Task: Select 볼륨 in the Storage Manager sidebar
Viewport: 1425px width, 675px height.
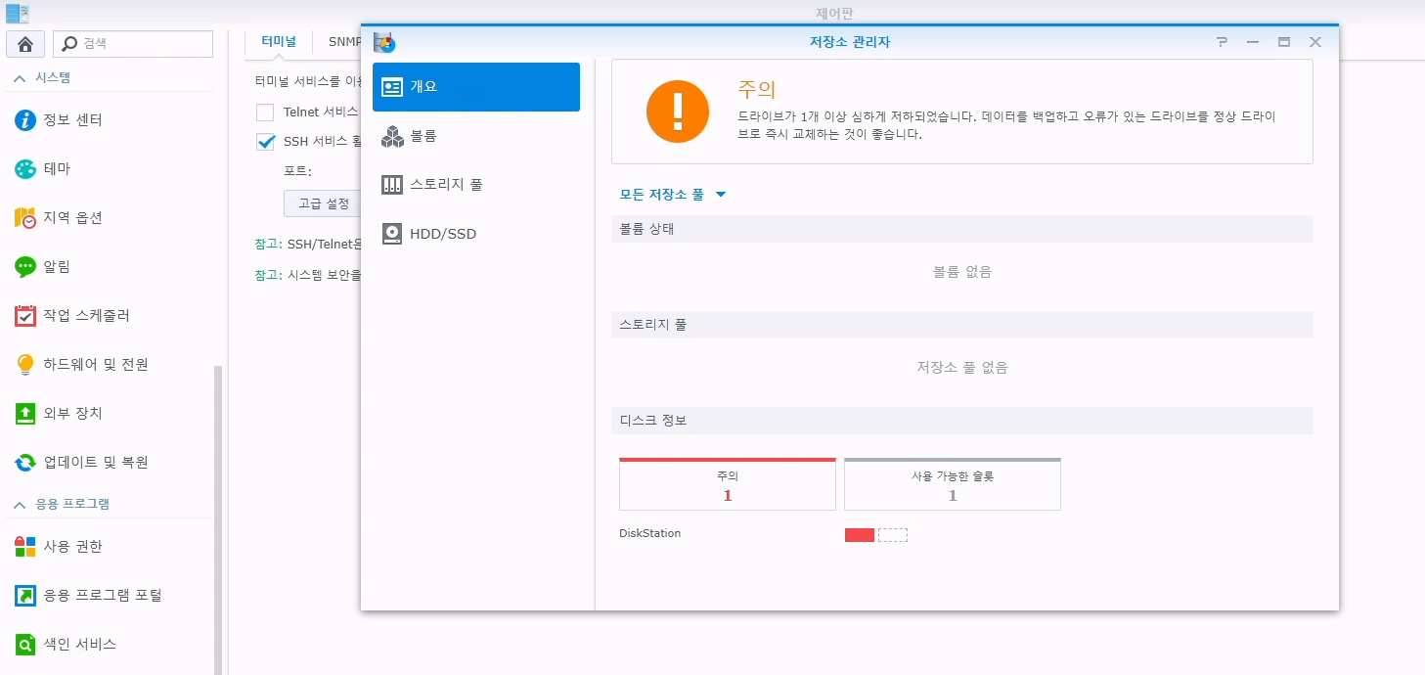Action: click(424, 135)
